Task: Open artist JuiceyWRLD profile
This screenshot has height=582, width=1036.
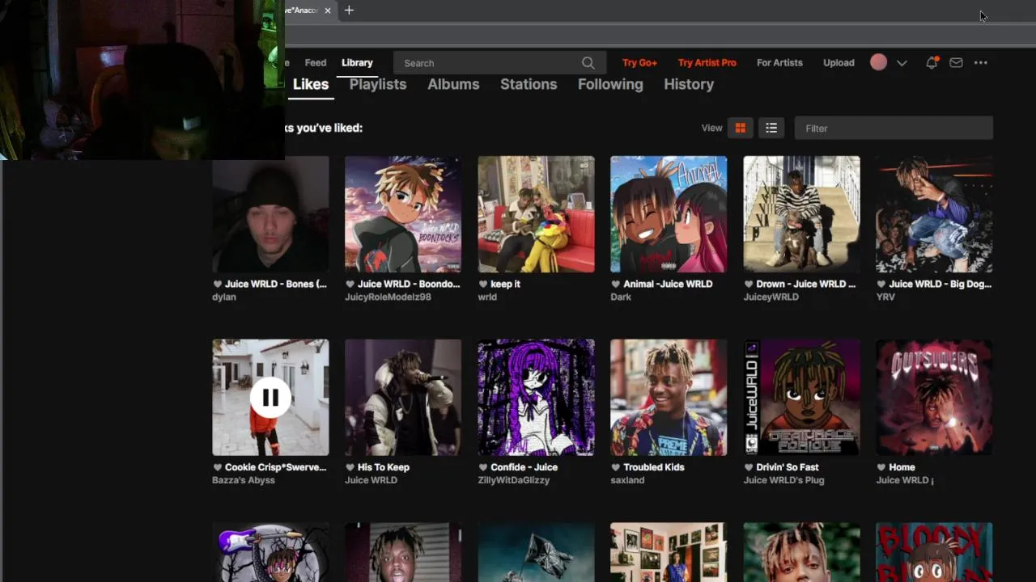Action: pos(771,297)
